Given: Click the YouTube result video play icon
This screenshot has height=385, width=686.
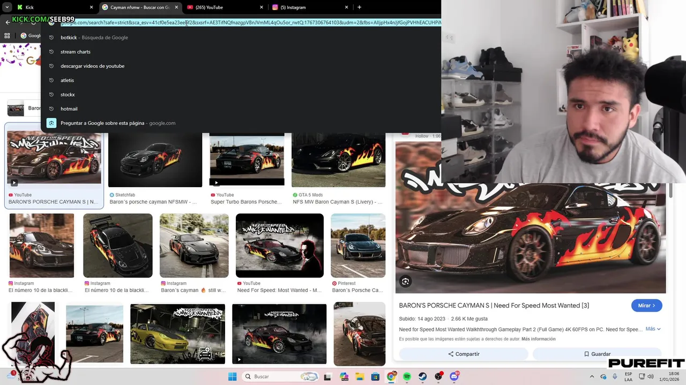Looking at the screenshot, I should [14, 182].
